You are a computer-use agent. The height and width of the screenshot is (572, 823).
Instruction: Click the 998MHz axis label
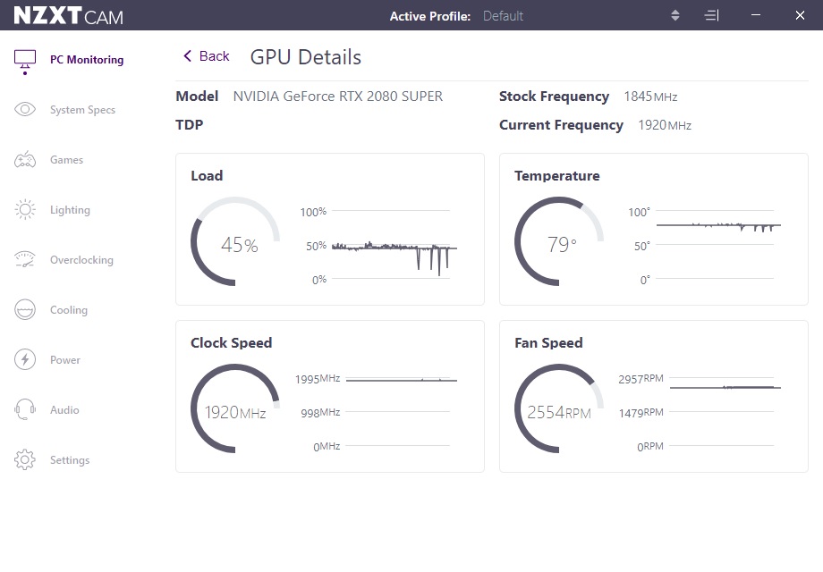pyautogui.click(x=320, y=413)
